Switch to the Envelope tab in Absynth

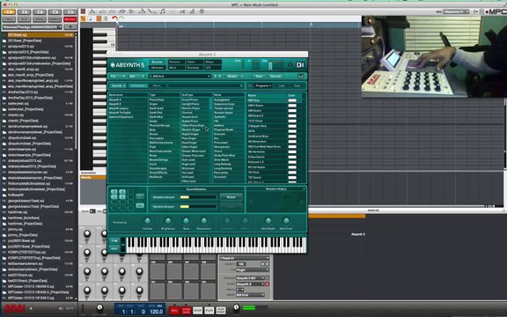pyautogui.click(x=193, y=68)
